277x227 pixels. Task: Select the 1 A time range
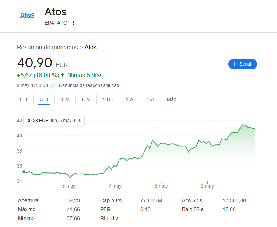pos(129,99)
